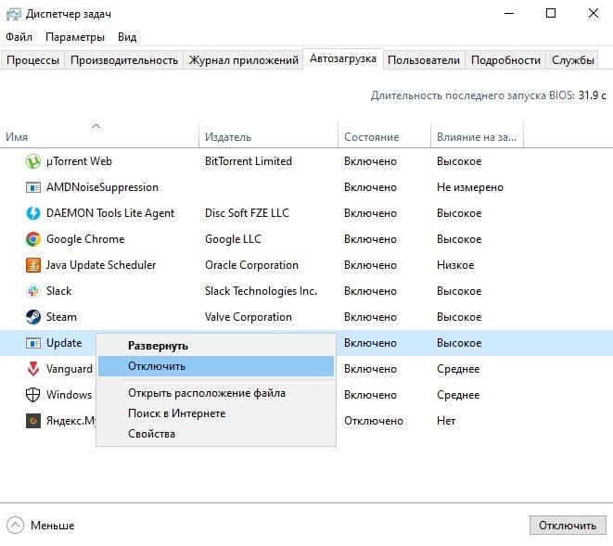Image resolution: width=613 pixels, height=546 pixels.
Task: Choose Открыть расположение файла
Action: point(216,393)
